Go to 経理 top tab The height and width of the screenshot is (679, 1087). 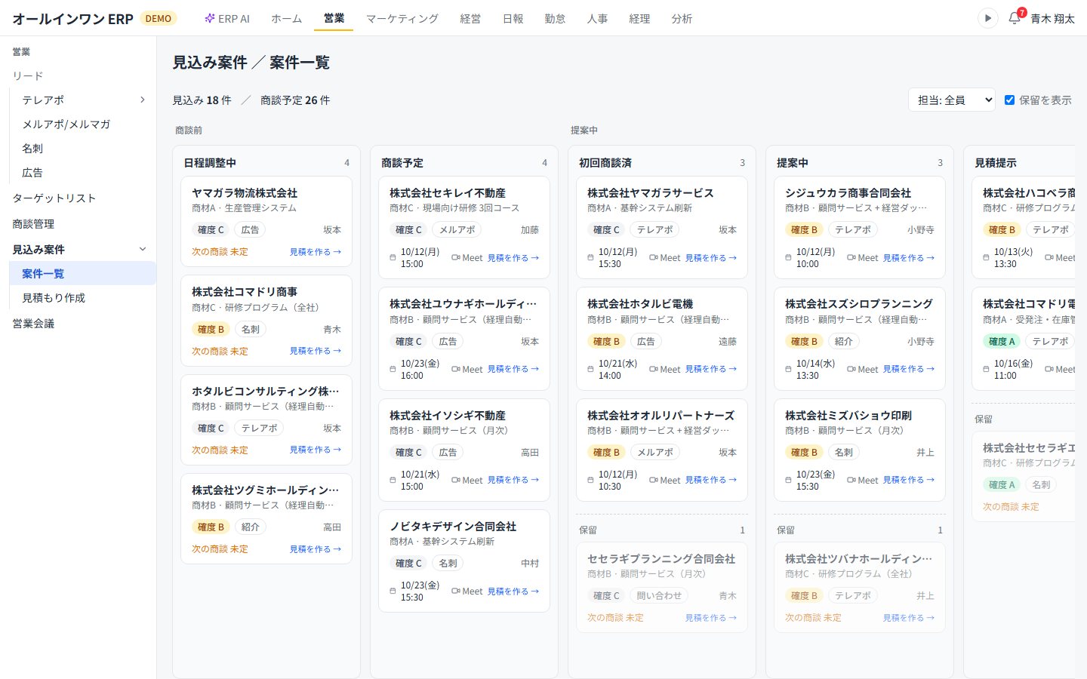[x=639, y=18]
